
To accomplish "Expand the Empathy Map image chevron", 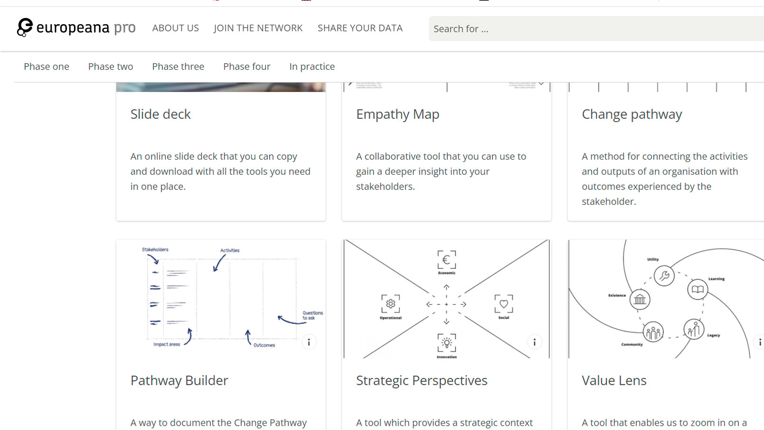I will tap(541, 84).
